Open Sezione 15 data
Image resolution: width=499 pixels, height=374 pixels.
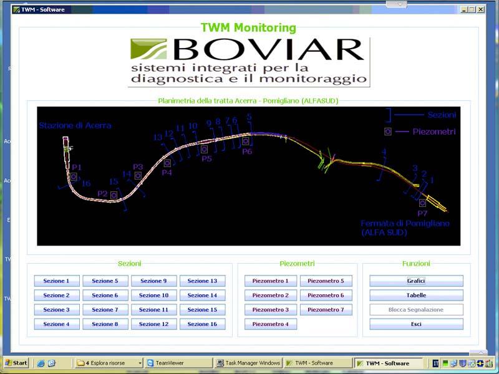click(x=202, y=309)
